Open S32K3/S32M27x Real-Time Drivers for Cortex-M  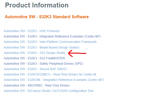coord(50,74)
